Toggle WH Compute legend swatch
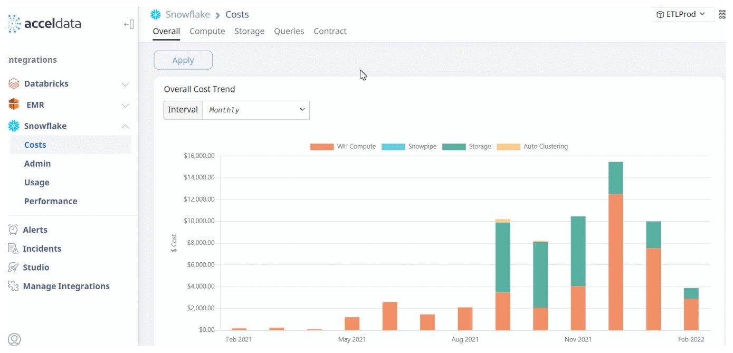The image size is (733, 353). (x=322, y=147)
